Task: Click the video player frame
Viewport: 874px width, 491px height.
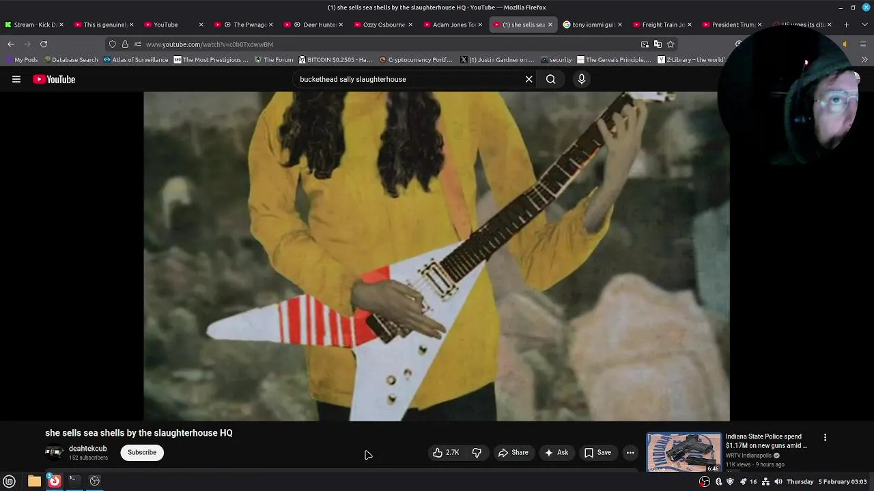Action: coord(436,256)
